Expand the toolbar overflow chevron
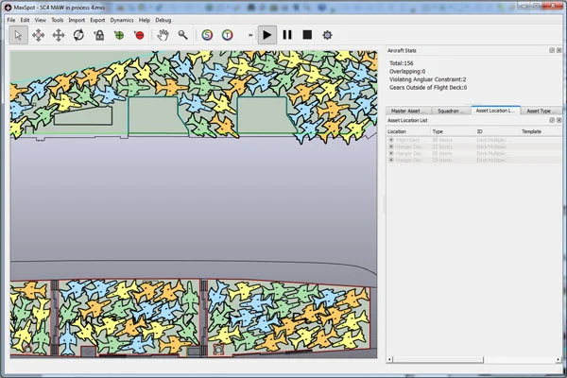Screen dimensions: 567x378 250,35
